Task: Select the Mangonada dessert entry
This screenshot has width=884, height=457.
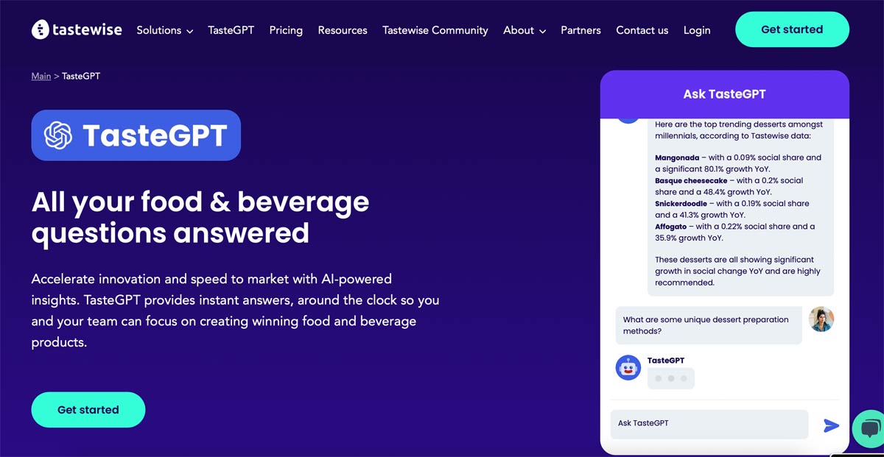Action: (738, 163)
